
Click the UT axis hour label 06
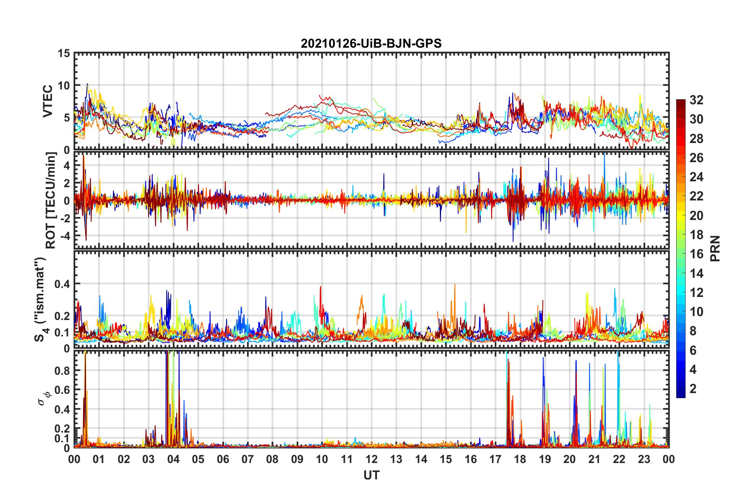coord(223,459)
